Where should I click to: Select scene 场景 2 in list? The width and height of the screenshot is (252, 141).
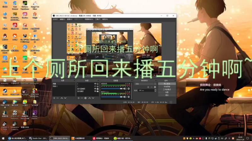[64, 86]
